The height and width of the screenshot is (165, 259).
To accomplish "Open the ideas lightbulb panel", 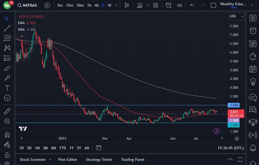I will (x=253, y=82).
